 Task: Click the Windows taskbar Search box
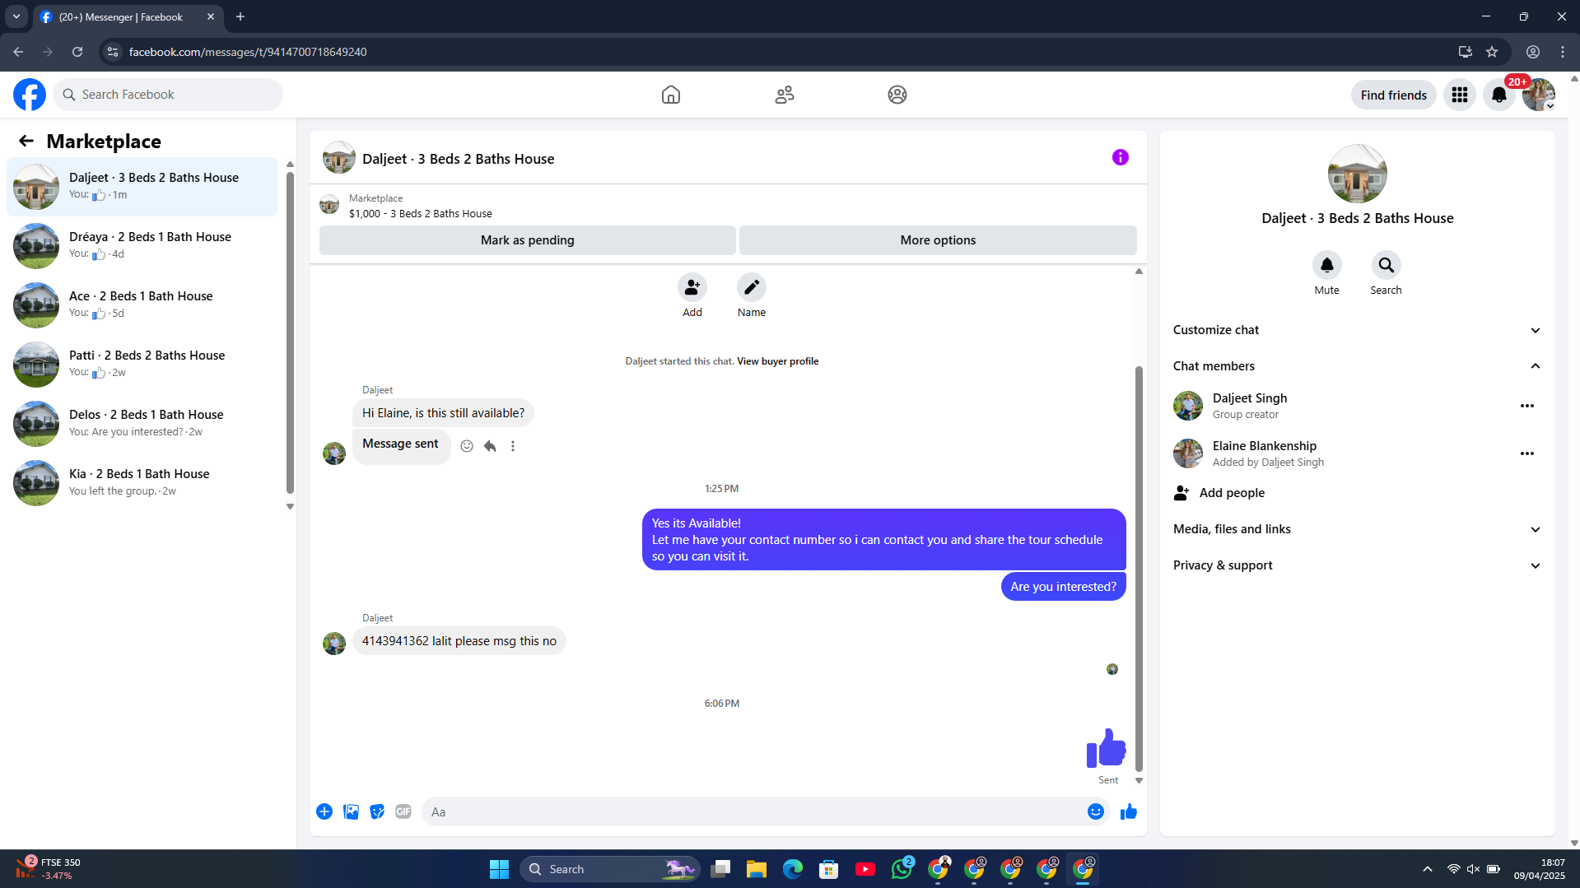click(x=610, y=869)
